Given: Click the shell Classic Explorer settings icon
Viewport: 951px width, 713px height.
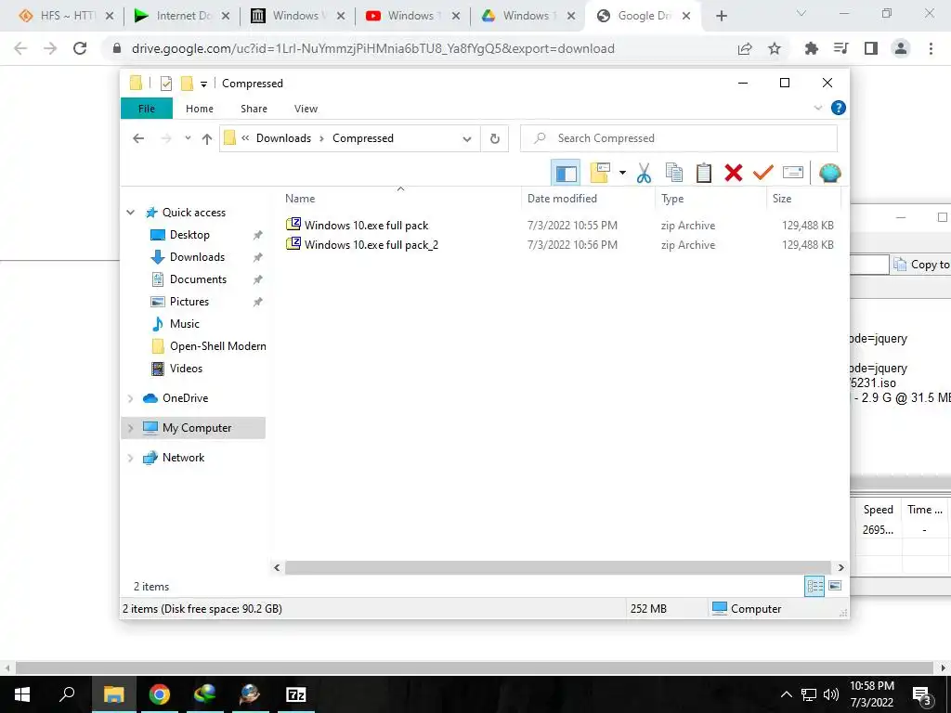Looking at the screenshot, I should click(x=829, y=173).
